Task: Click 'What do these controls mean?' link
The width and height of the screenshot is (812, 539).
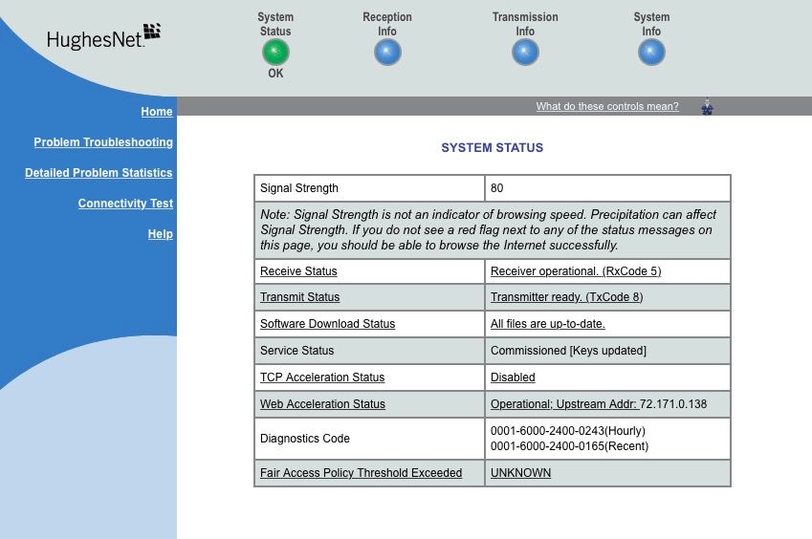Action: click(607, 106)
